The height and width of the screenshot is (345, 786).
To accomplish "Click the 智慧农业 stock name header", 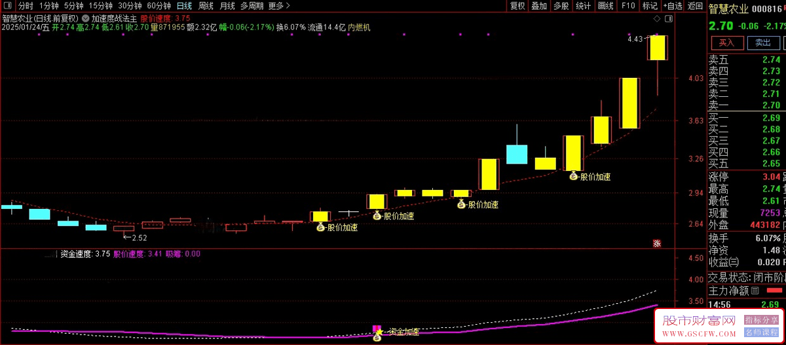I will pos(728,9).
